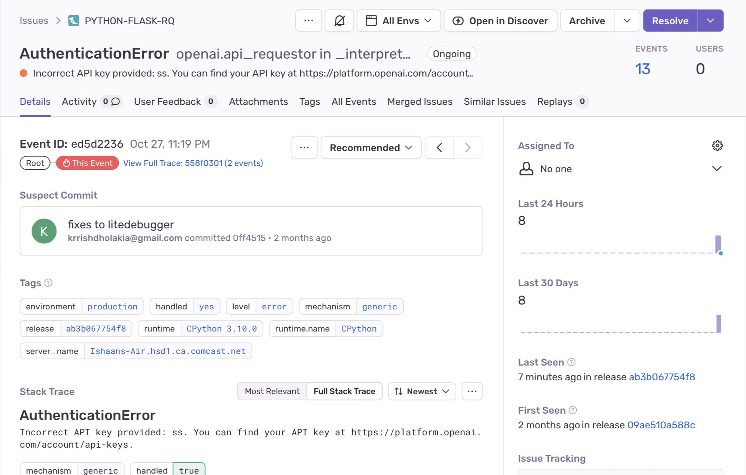Click the Archive button
Image resolution: width=746 pixels, height=475 pixels.
coord(587,21)
